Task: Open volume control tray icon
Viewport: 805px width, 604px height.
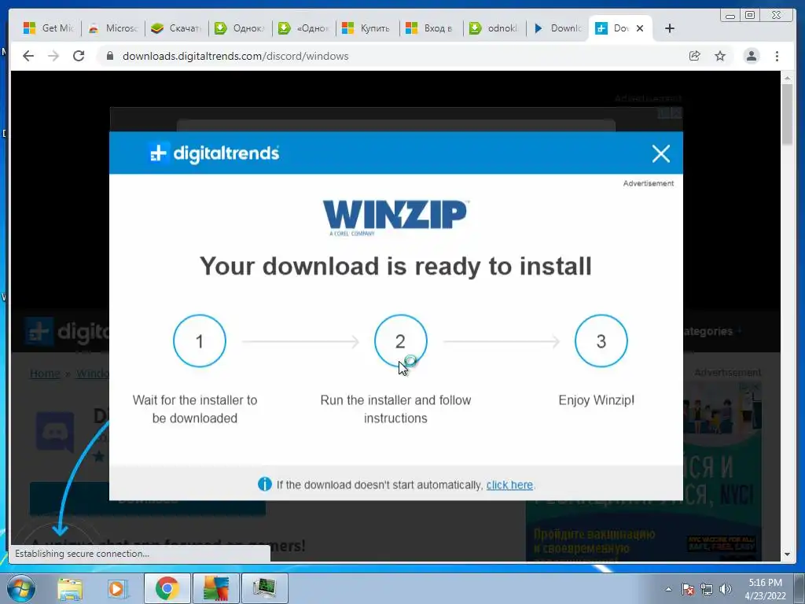Action: [x=726, y=589]
